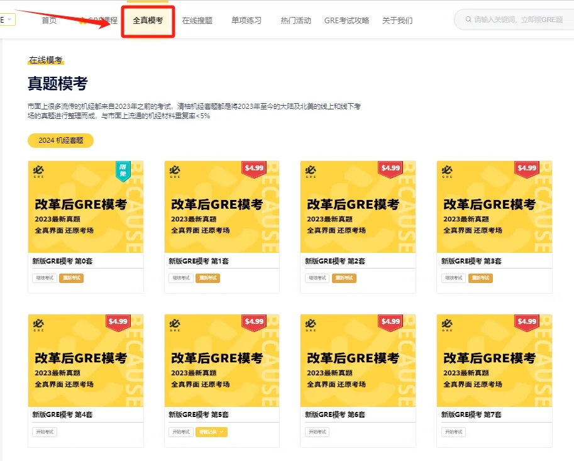Open the exam type dropdown at top left
This screenshot has height=461, width=574.
point(7,20)
